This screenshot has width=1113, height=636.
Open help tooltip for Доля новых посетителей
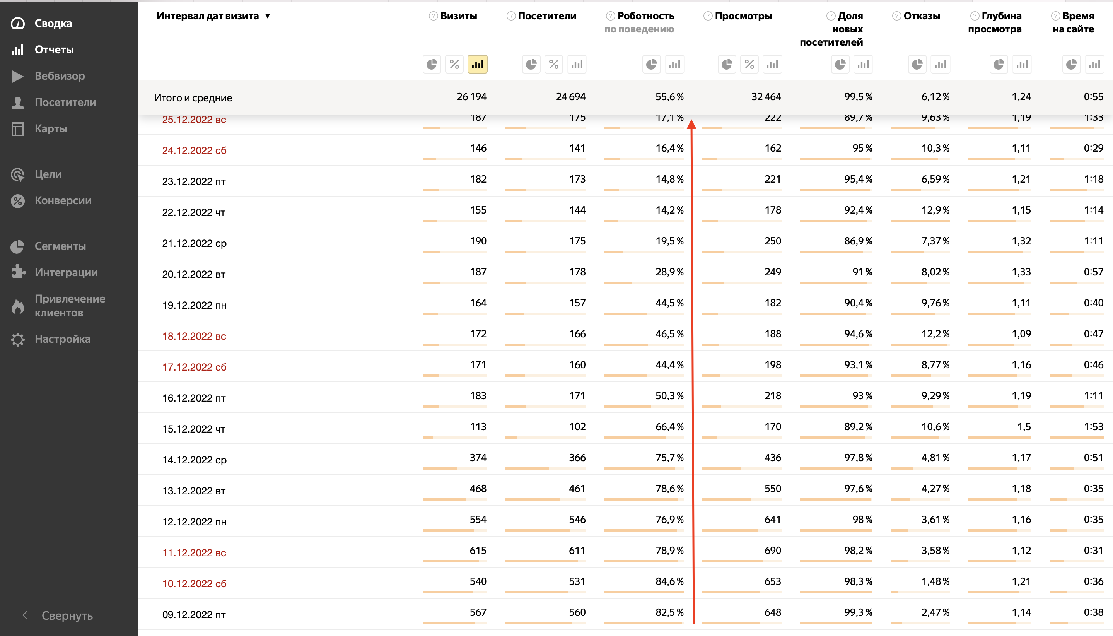831,16
